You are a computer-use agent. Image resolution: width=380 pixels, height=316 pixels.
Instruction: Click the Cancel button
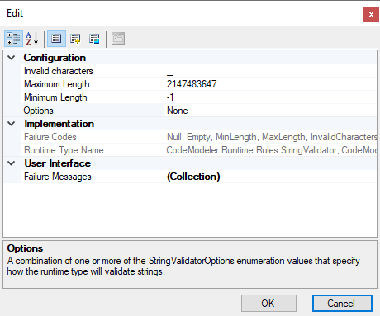coord(342,304)
